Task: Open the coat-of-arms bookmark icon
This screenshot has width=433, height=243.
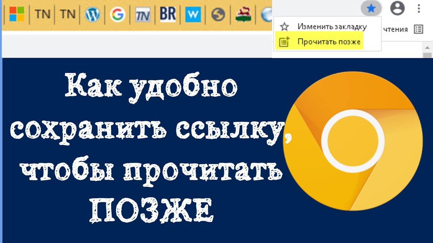Action: [x=243, y=15]
